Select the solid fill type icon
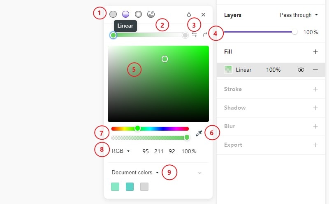This screenshot has height=204, width=329. pos(113,14)
